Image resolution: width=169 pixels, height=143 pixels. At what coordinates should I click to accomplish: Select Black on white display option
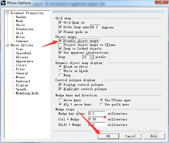click(x=60, y=66)
